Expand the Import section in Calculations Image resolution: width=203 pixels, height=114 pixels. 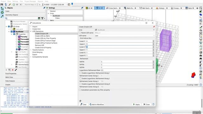pyautogui.click(x=31, y=27)
